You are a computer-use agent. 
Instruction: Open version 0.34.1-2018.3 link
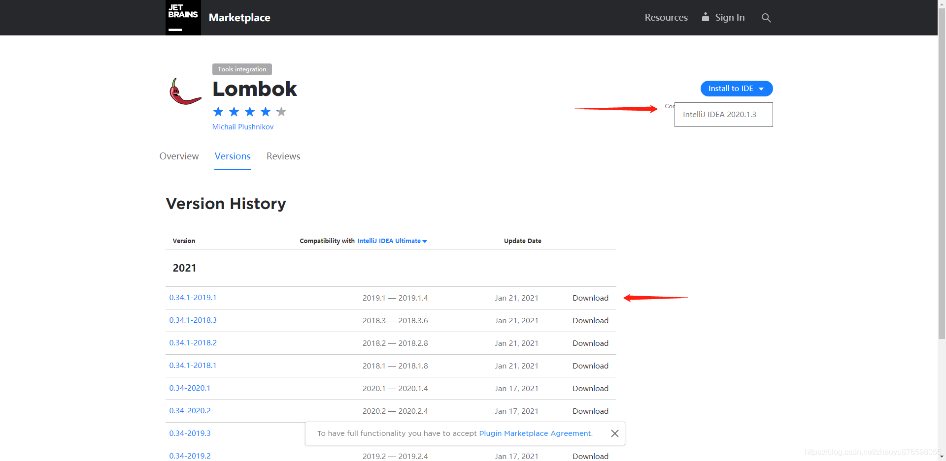coord(193,320)
